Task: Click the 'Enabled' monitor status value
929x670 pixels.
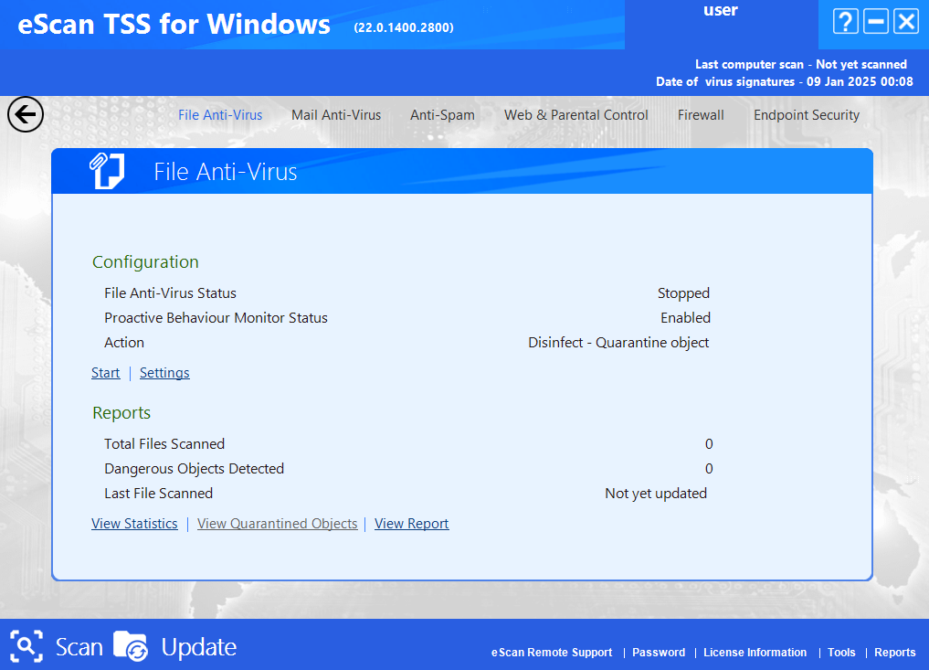Action: [685, 318]
